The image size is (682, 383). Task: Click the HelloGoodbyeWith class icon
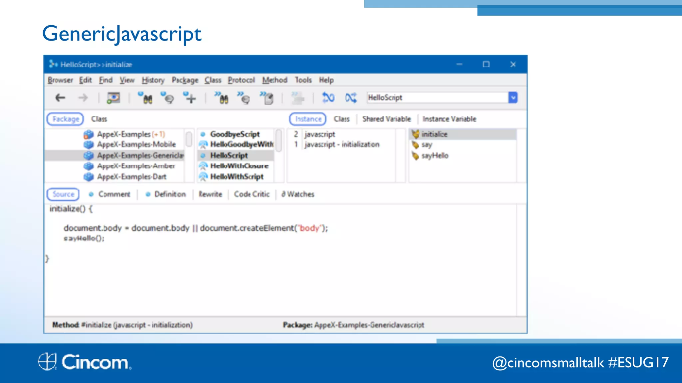coord(203,145)
